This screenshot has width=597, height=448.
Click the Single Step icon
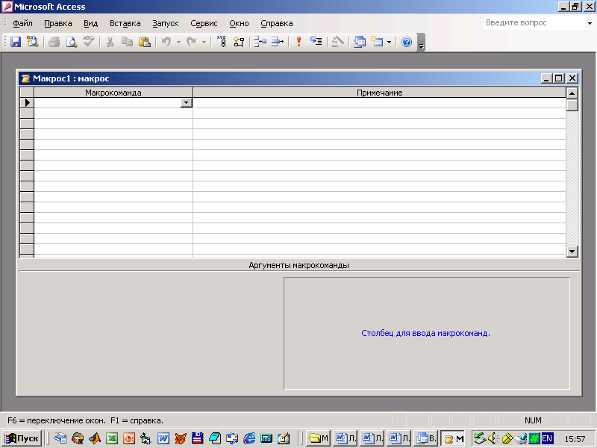[x=316, y=42]
